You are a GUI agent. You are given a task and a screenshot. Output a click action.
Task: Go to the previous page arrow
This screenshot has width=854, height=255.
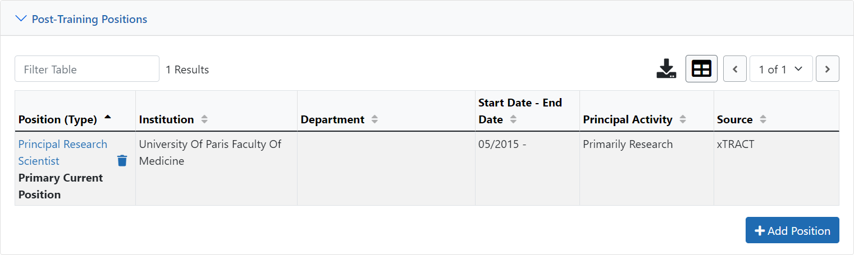coord(735,69)
